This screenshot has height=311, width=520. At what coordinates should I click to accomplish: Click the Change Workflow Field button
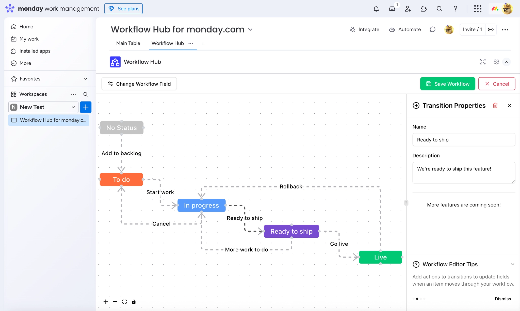point(139,84)
